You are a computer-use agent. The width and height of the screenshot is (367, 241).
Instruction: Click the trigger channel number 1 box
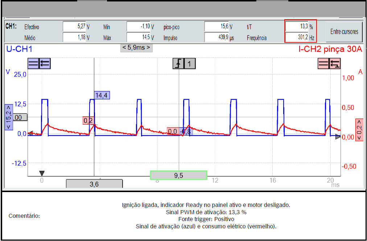pos(190,64)
